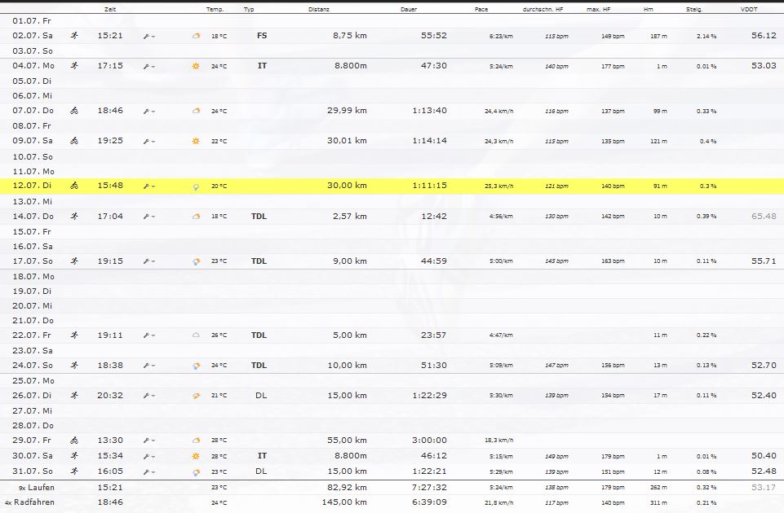784x513 pixels.
Task: Click the cycling icon on 29.07. Fr
Action: coord(74,440)
